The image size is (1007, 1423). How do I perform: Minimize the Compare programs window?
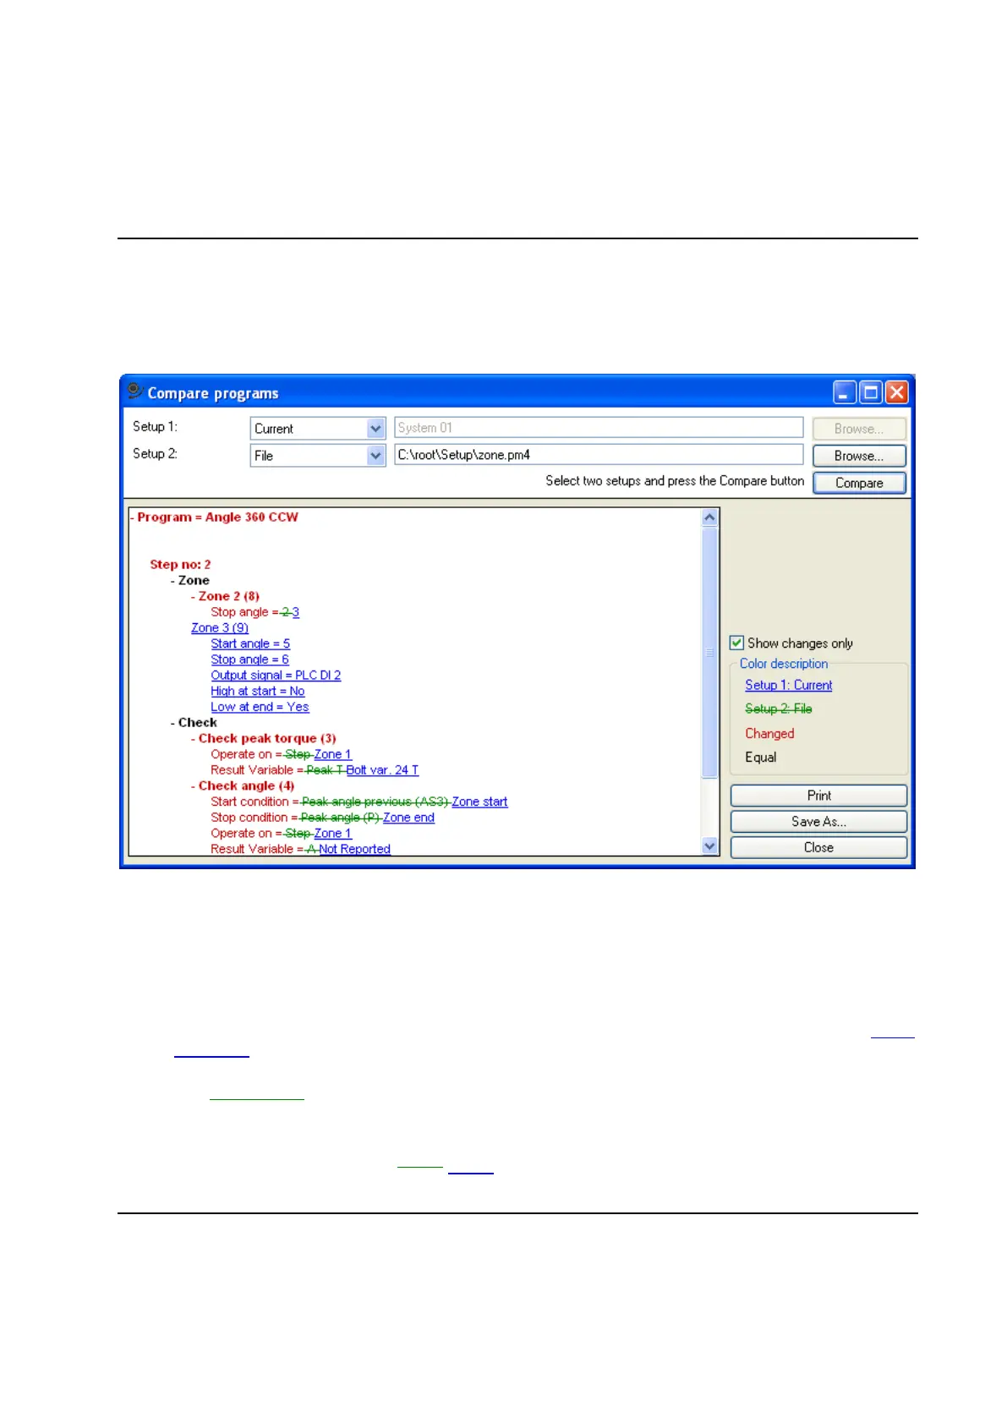(x=845, y=392)
